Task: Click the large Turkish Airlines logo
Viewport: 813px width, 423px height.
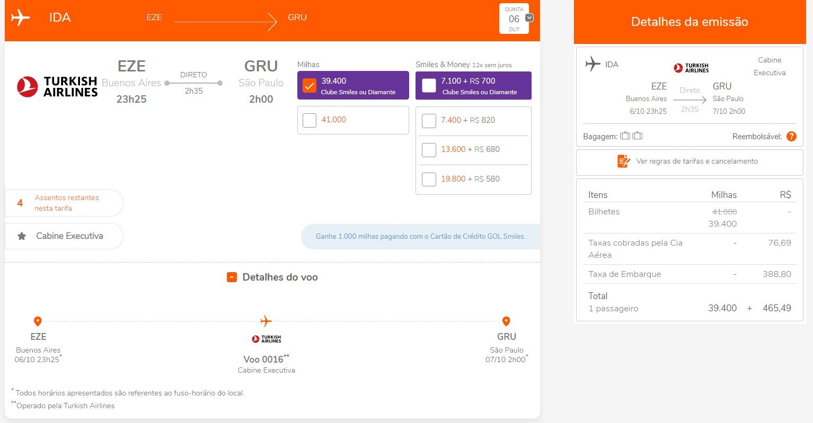Action: (x=57, y=86)
